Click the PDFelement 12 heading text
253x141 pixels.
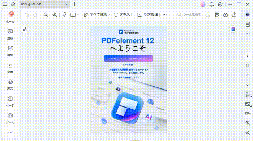(128, 41)
